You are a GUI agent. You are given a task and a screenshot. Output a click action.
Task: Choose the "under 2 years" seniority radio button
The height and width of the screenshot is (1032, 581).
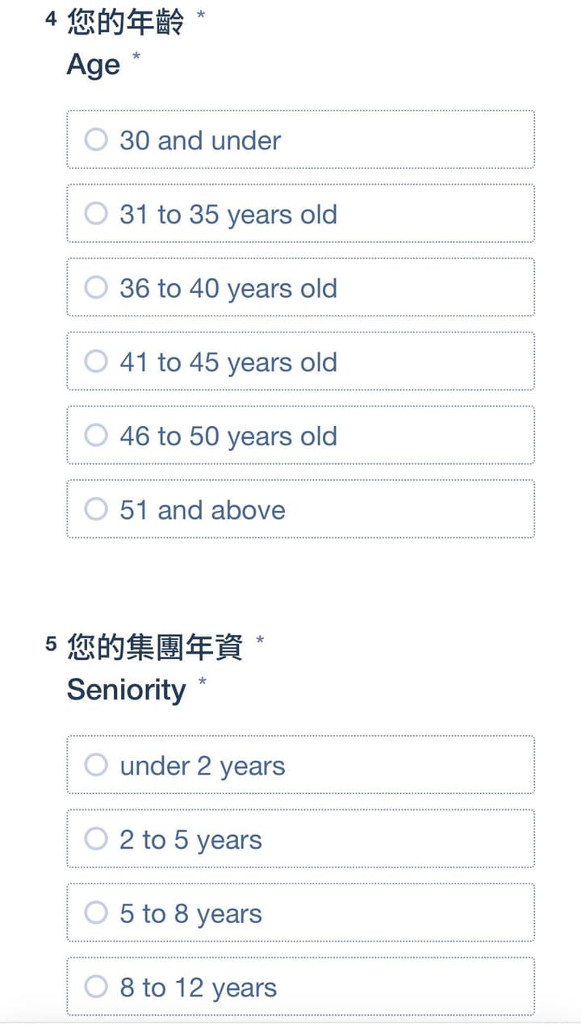96,765
